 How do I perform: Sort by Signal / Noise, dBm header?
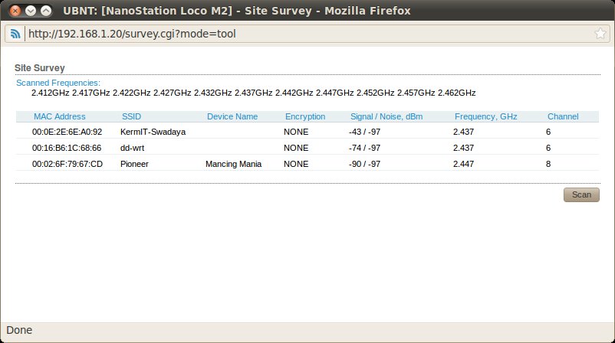(x=386, y=117)
